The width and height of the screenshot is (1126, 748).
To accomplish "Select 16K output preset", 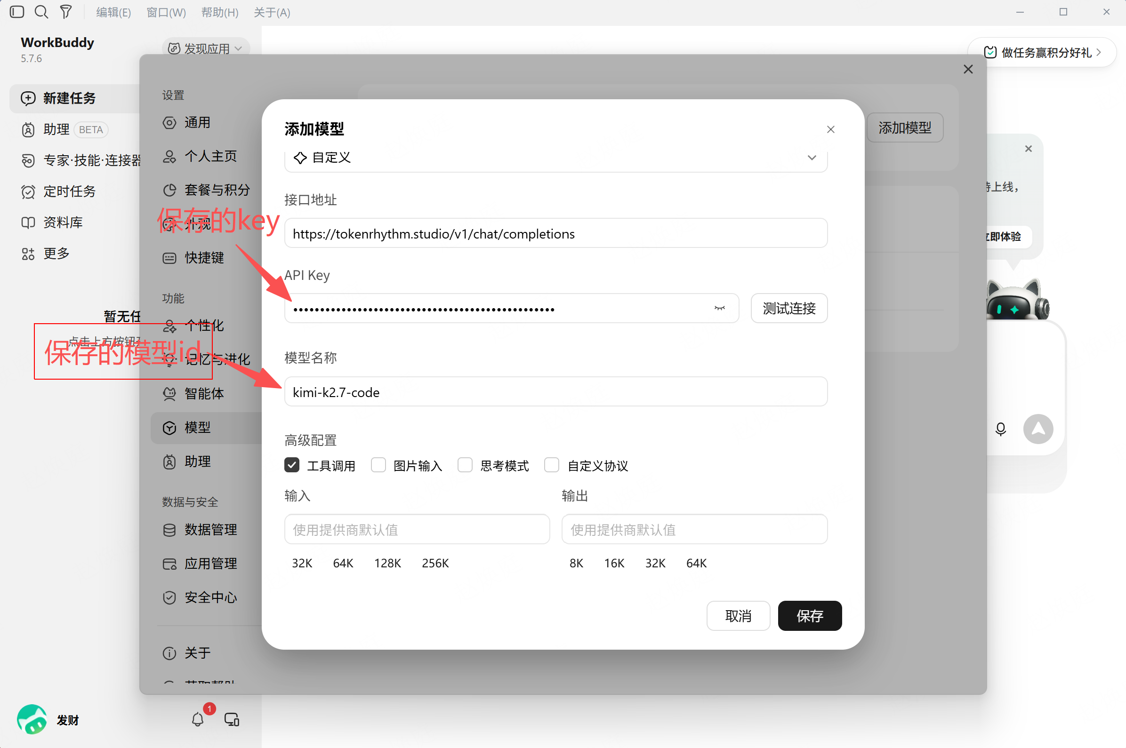I will click(x=614, y=564).
